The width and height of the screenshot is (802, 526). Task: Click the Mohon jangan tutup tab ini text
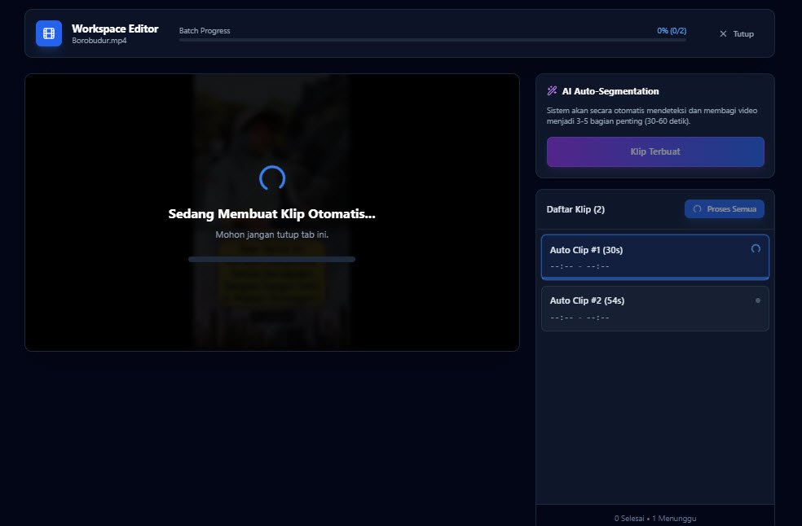pos(271,235)
